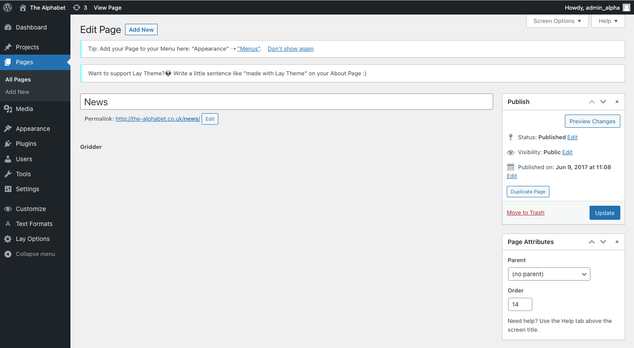Click the blue Update button
634x348 pixels.
point(605,213)
